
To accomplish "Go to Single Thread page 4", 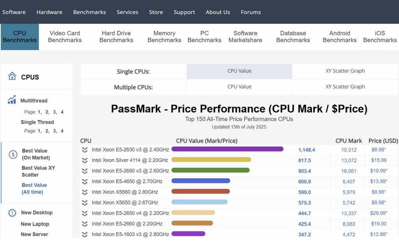I will coord(62,131).
